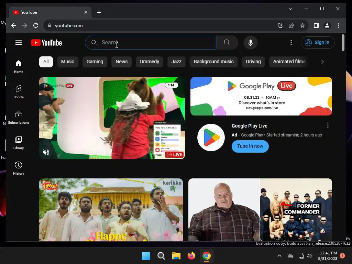Open Shorts in sidebar
The height and width of the screenshot is (264, 352).
tap(19, 92)
